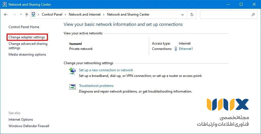
Task: Expand the chevron before Control Panel breadcrumb
Action: tap(38, 14)
